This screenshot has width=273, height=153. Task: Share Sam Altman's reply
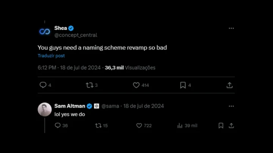(231, 125)
